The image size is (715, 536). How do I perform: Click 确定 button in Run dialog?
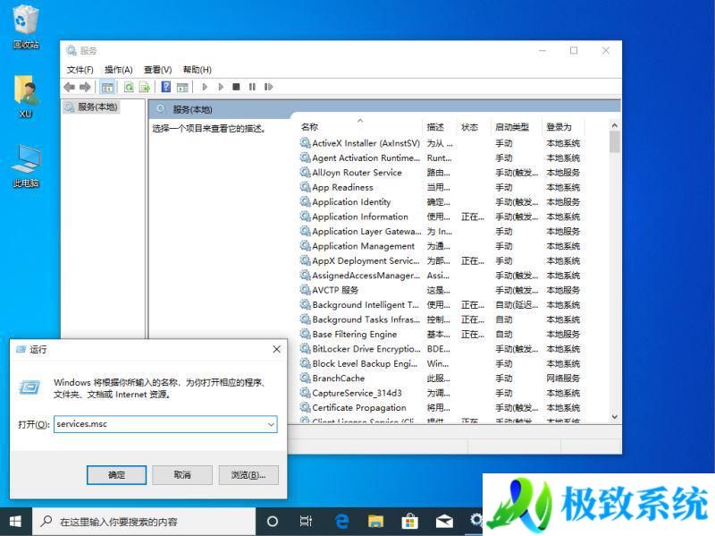tap(117, 475)
